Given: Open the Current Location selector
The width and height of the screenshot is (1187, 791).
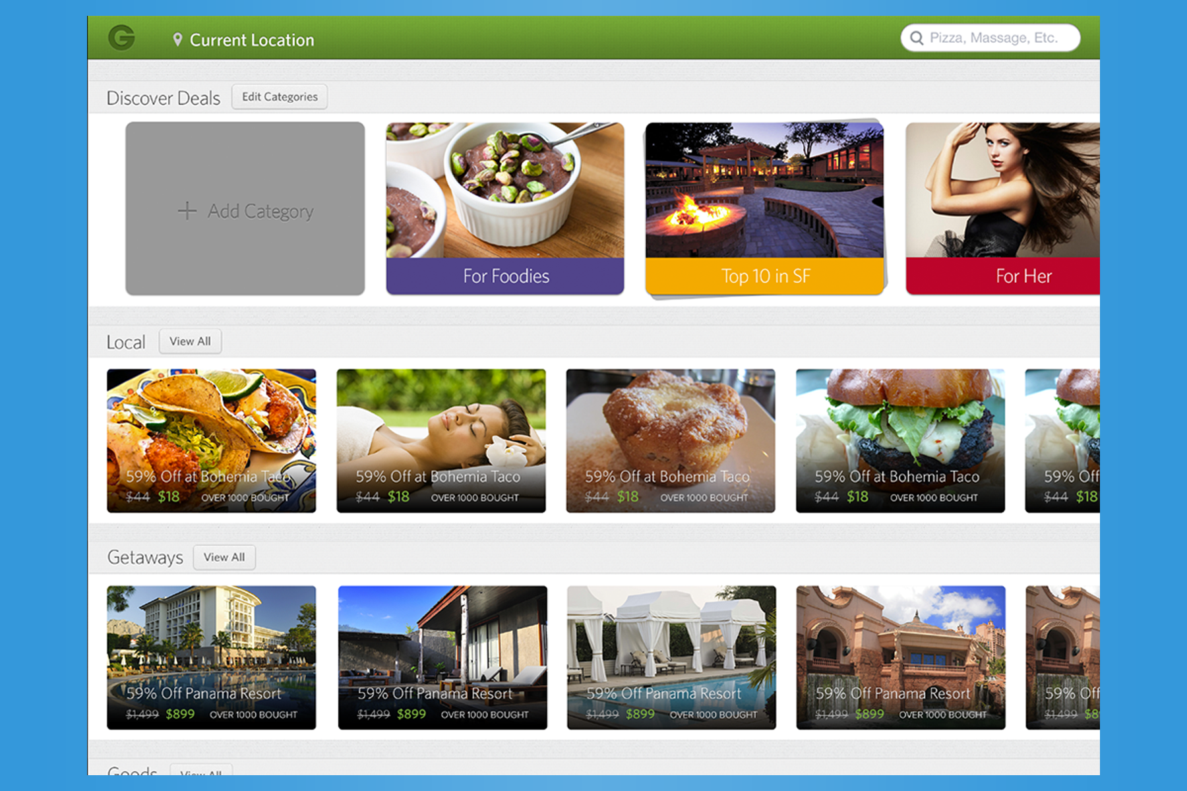Looking at the screenshot, I should point(243,40).
